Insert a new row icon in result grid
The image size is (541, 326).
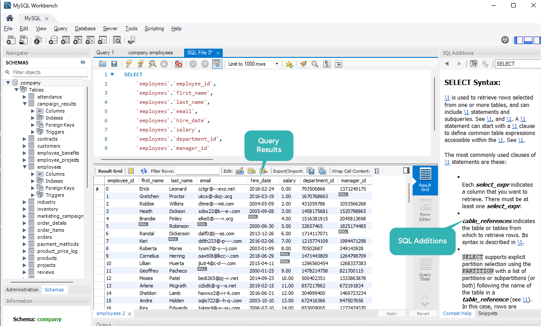point(252,171)
